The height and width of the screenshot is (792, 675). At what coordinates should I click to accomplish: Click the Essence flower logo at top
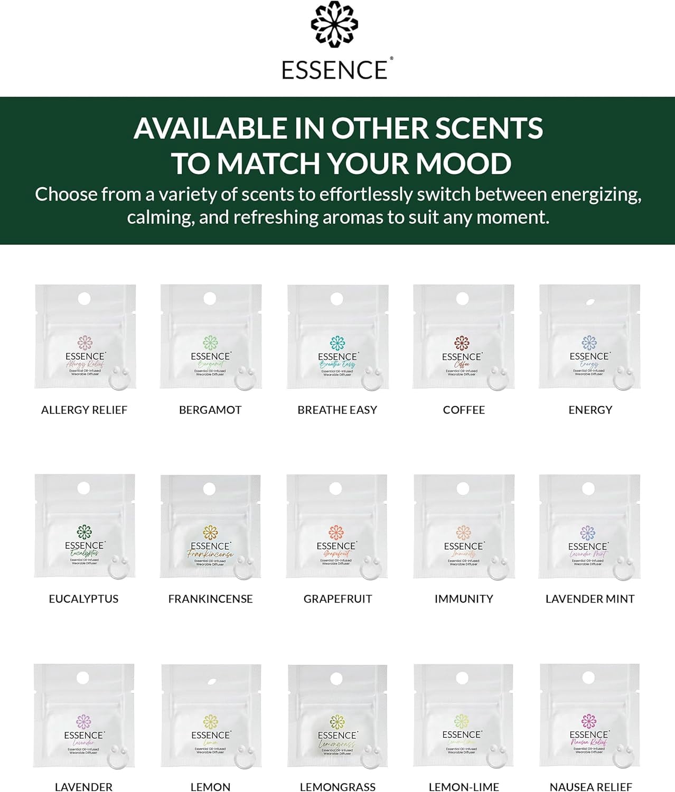click(334, 24)
